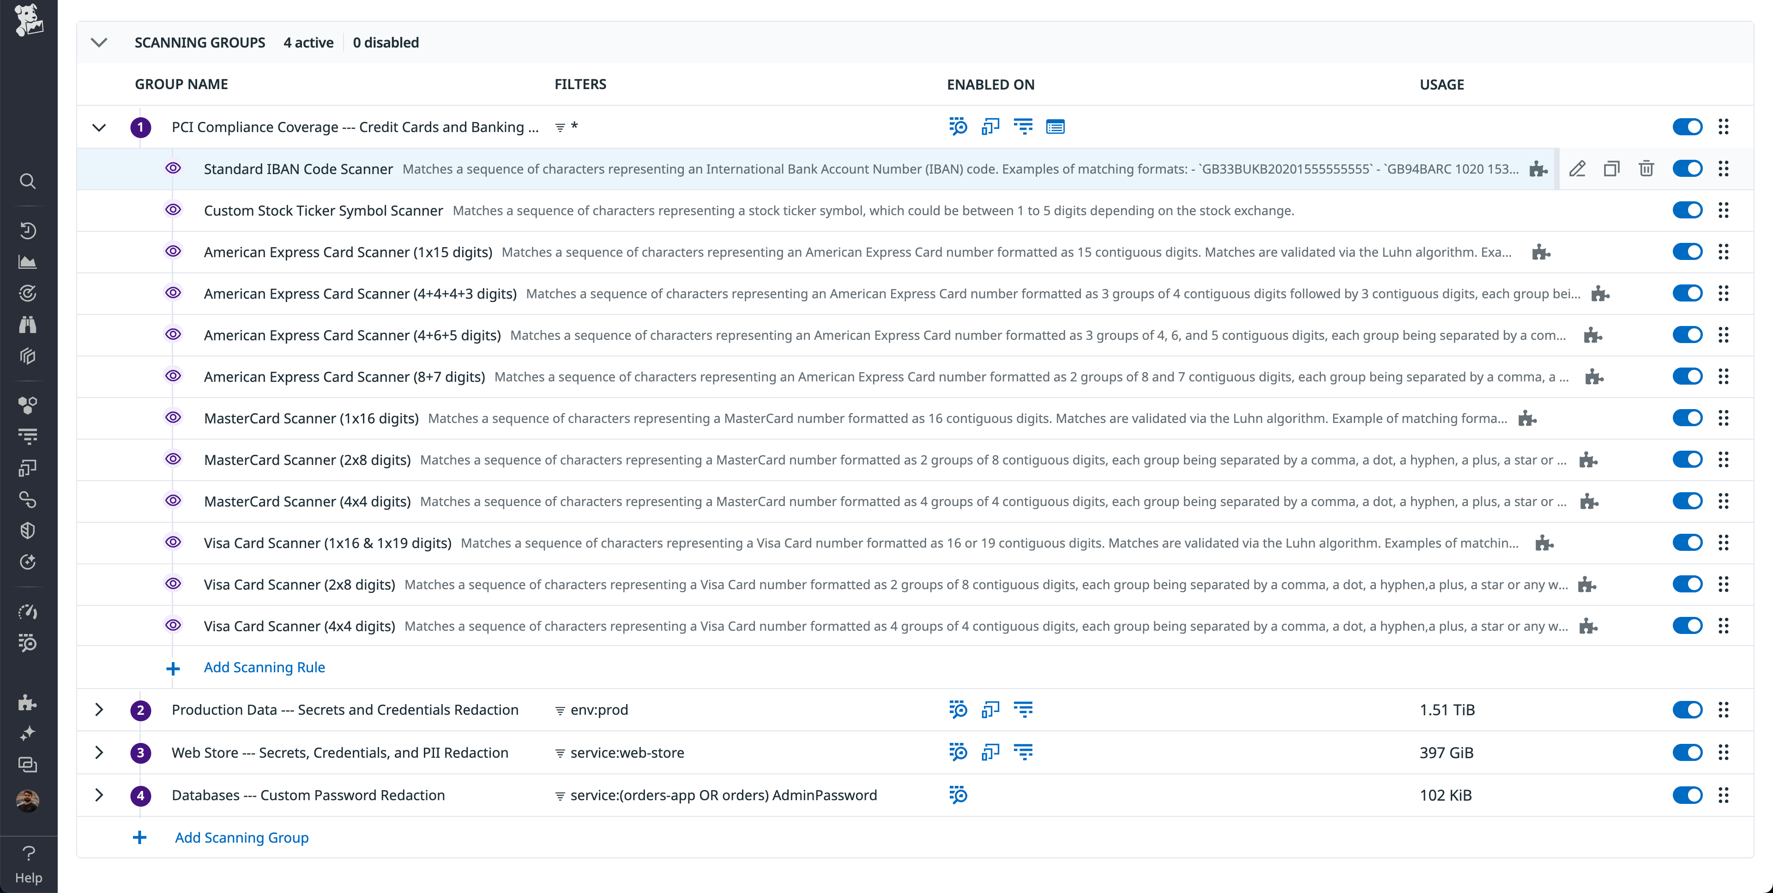Click the eye icon on Visa Card Scanner (4x4 digits)
Image resolution: width=1773 pixels, height=893 pixels.
[x=174, y=625]
